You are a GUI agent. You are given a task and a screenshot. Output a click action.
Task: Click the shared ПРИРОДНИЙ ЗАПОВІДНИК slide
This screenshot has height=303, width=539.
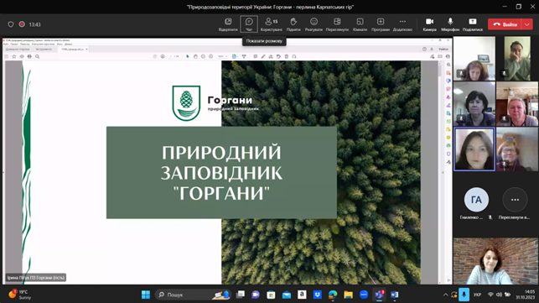point(221,173)
